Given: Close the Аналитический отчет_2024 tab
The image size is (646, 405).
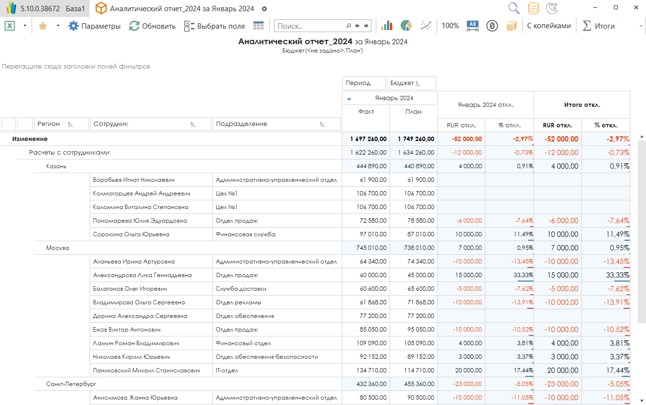Looking at the screenshot, I should coord(264,9).
